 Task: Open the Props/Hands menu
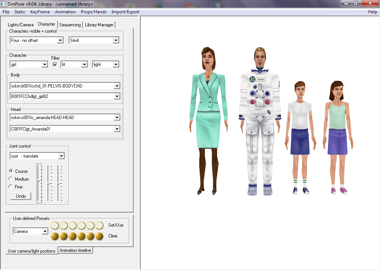click(94, 12)
